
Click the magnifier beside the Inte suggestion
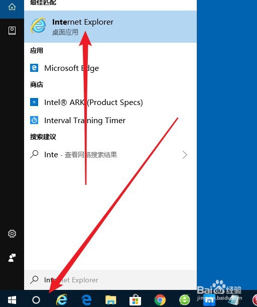(34, 154)
